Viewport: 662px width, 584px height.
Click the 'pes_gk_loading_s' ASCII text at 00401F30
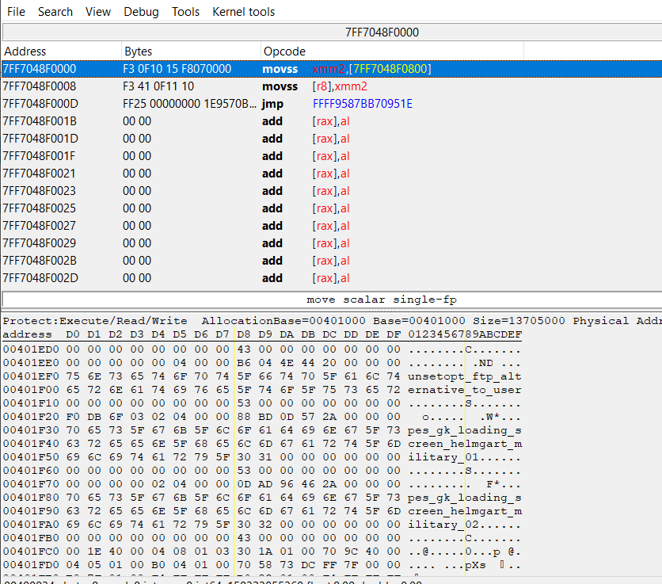point(465,430)
